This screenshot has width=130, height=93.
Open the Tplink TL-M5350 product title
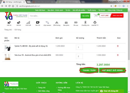(x=31, y=46)
